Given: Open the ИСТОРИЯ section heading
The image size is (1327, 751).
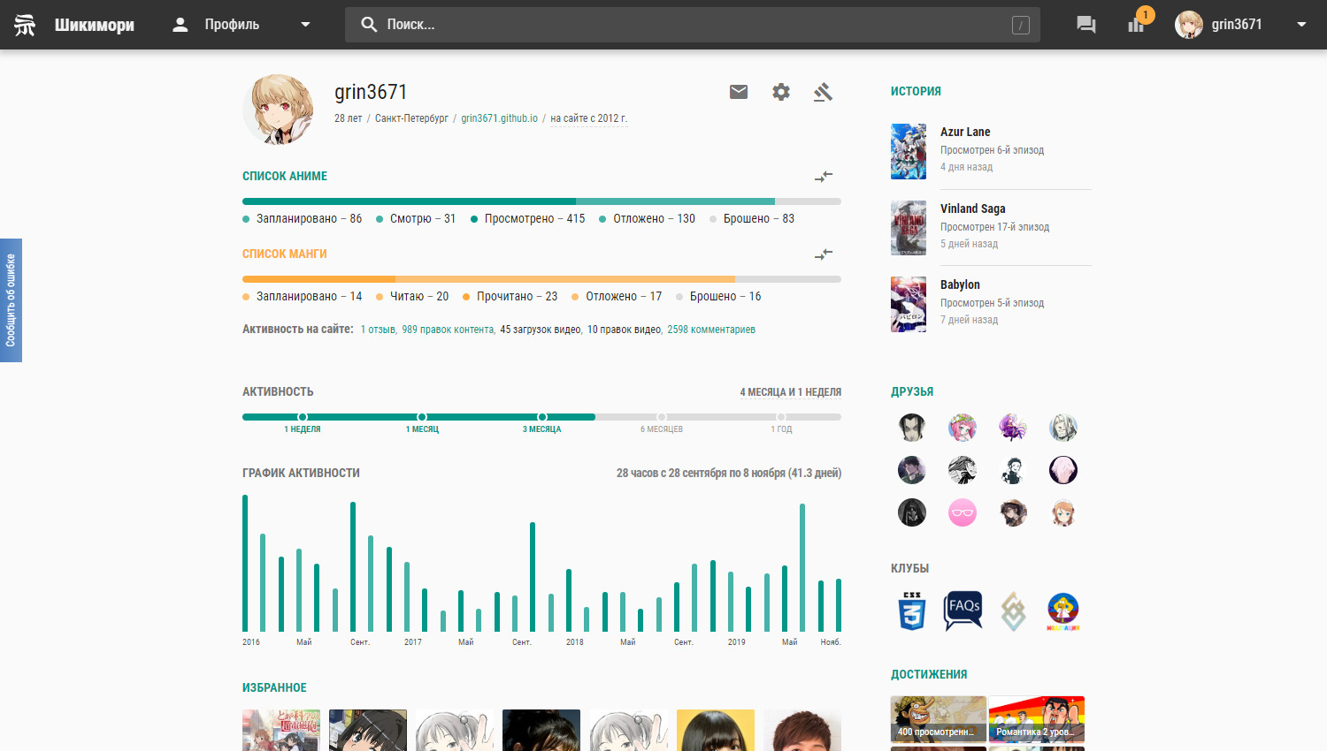Looking at the screenshot, I should pos(916,91).
